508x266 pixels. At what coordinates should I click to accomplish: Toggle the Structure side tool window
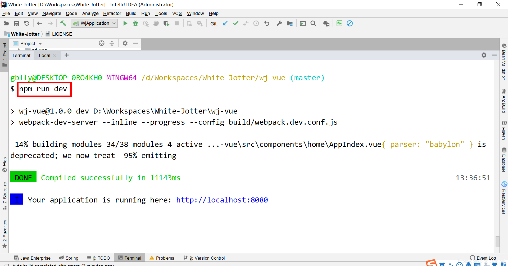[x=4, y=196]
